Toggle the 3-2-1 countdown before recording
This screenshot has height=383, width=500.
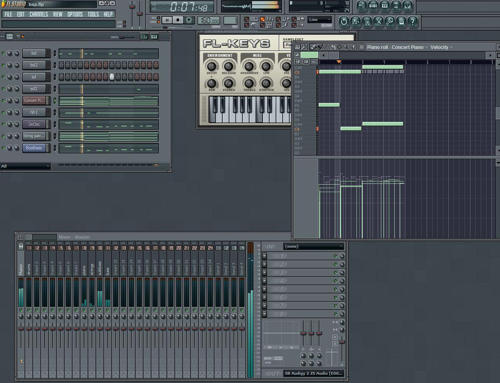tap(263, 19)
